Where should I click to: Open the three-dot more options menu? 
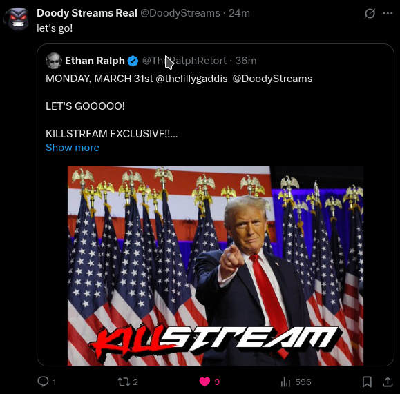click(388, 13)
